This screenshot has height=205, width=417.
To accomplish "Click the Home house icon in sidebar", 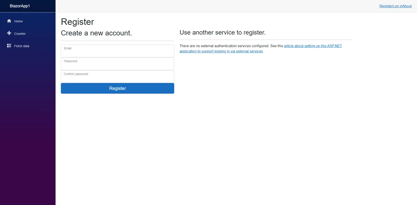I will click(9, 21).
